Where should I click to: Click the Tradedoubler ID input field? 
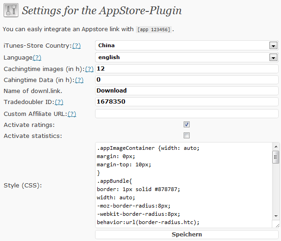point(187,102)
